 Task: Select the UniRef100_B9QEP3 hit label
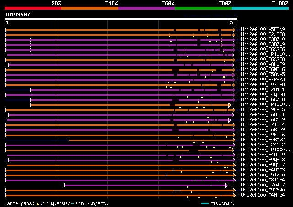tap(263, 160)
